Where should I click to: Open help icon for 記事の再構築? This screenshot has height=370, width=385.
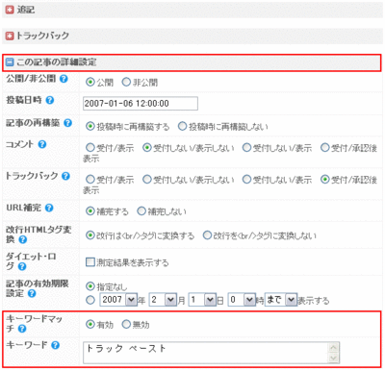tap(67, 123)
